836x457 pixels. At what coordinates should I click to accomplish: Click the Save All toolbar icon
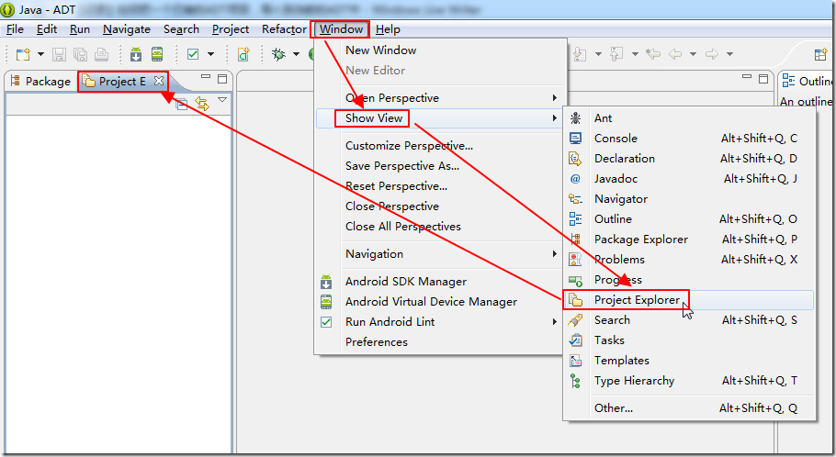click(x=81, y=54)
